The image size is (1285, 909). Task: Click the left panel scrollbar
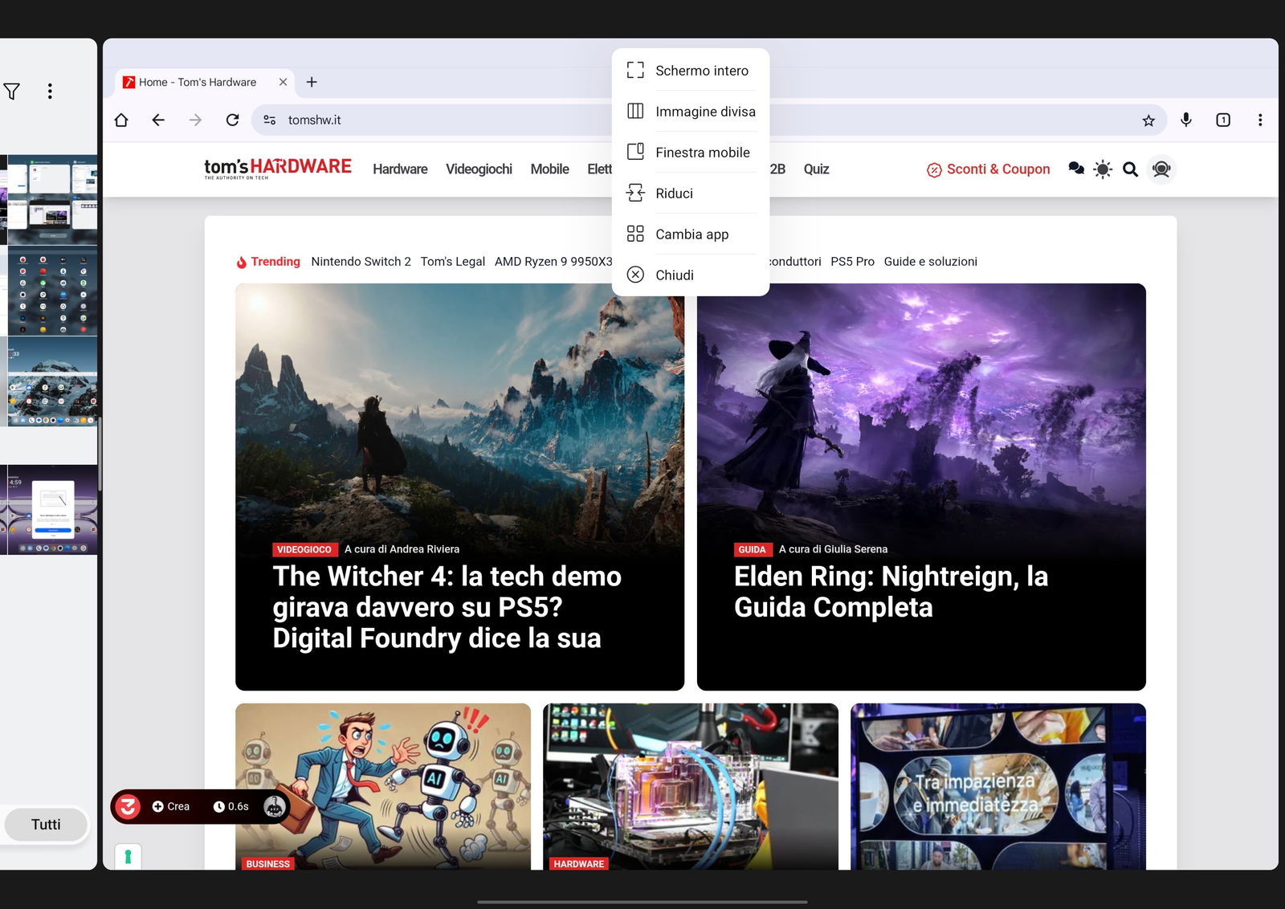point(100,454)
